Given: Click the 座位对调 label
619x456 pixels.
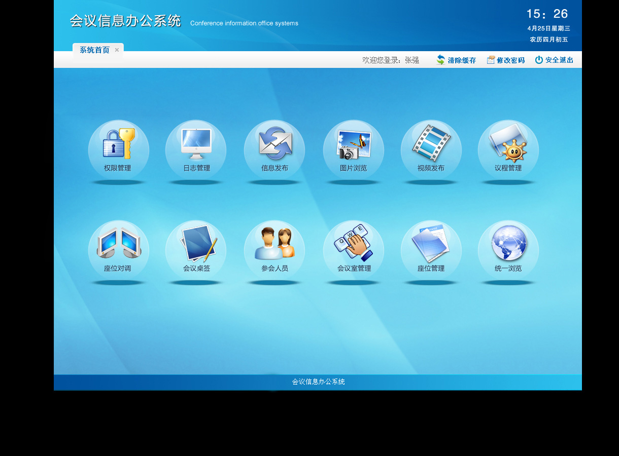Looking at the screenshot, I should pyautogui.click(x=118, y=269).
